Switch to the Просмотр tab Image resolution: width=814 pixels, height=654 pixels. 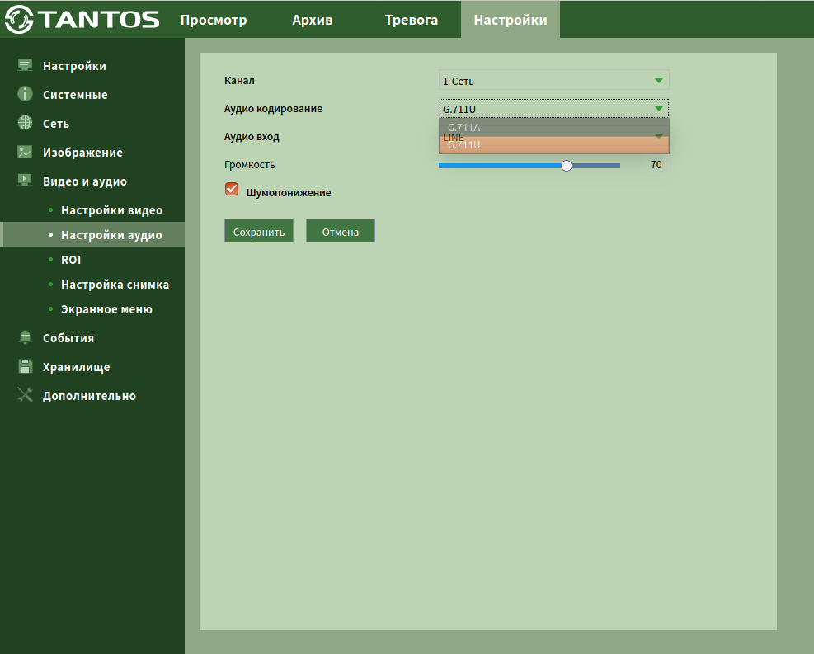pyautogui.click(x=214, y=20)
